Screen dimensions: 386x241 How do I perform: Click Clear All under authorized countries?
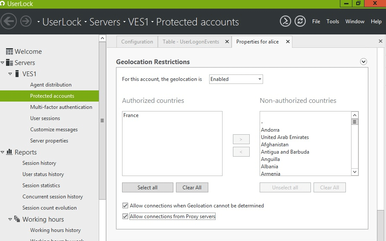[x=192, y=188]
